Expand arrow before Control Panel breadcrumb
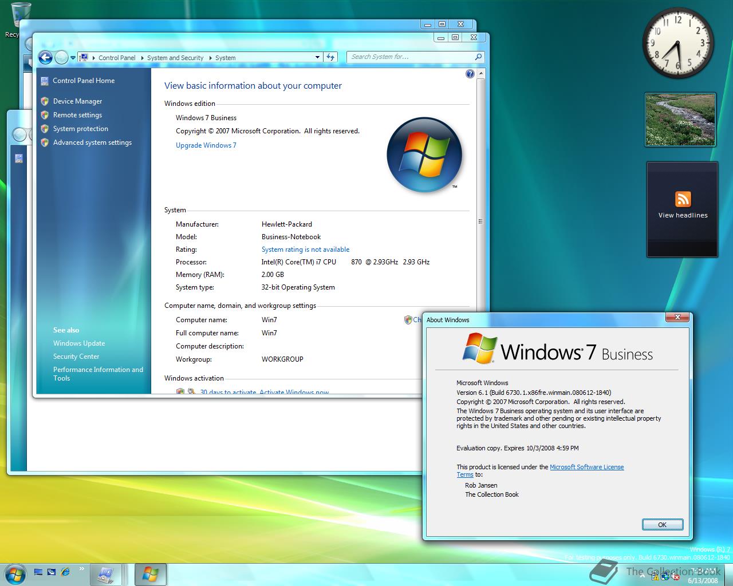The height and width of the screenshot is (586, 733). tap(93, 58)
